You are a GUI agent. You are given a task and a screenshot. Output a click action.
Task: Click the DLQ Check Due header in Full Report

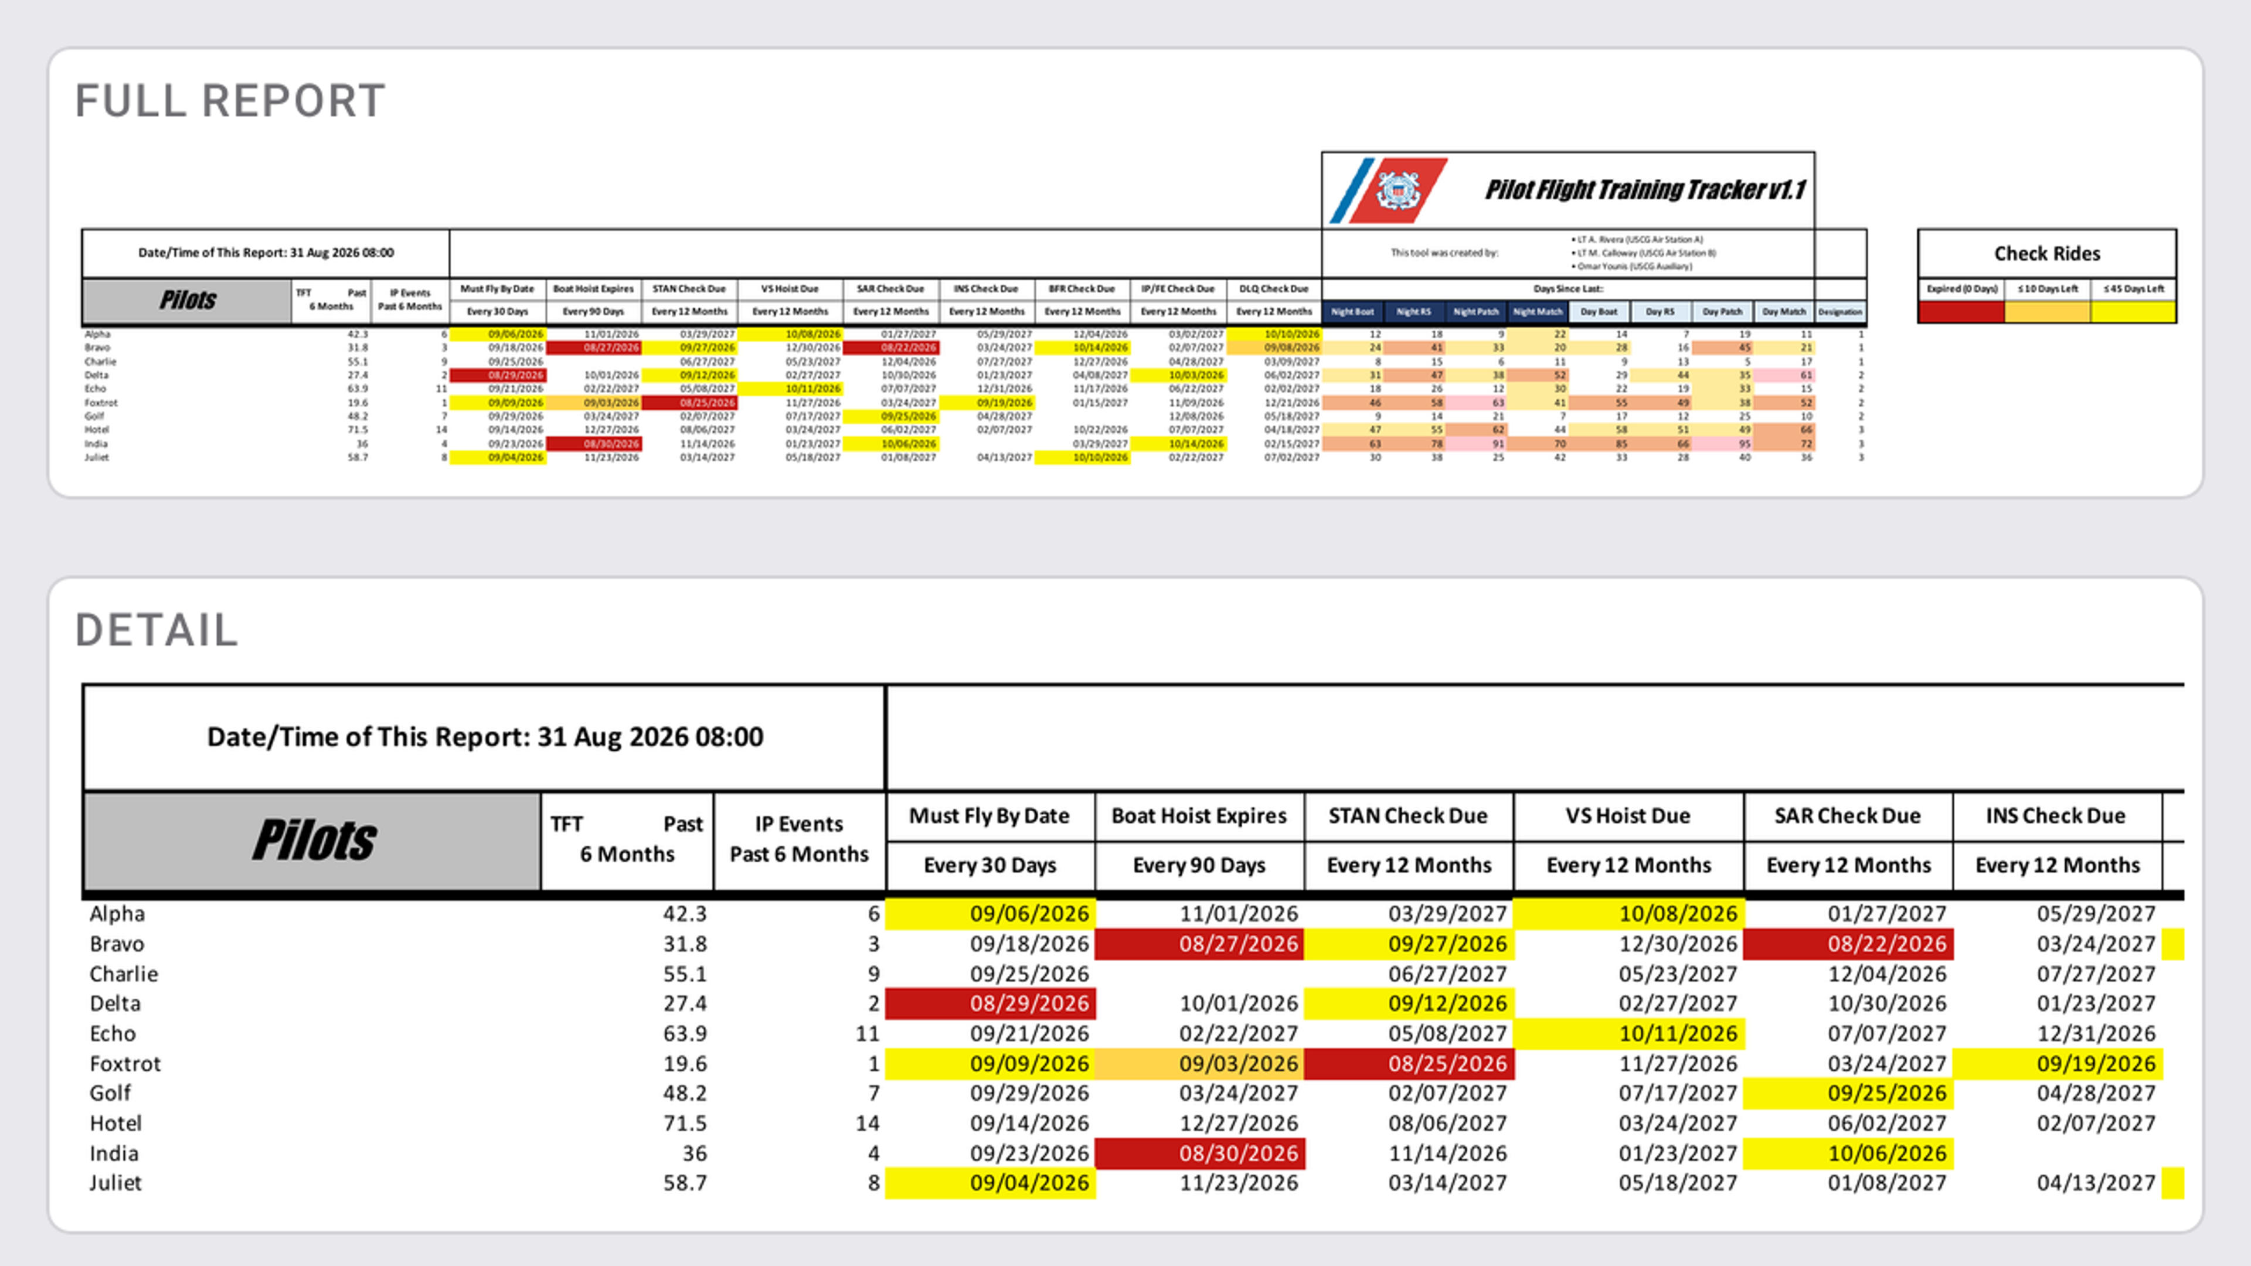(1273, 289)
